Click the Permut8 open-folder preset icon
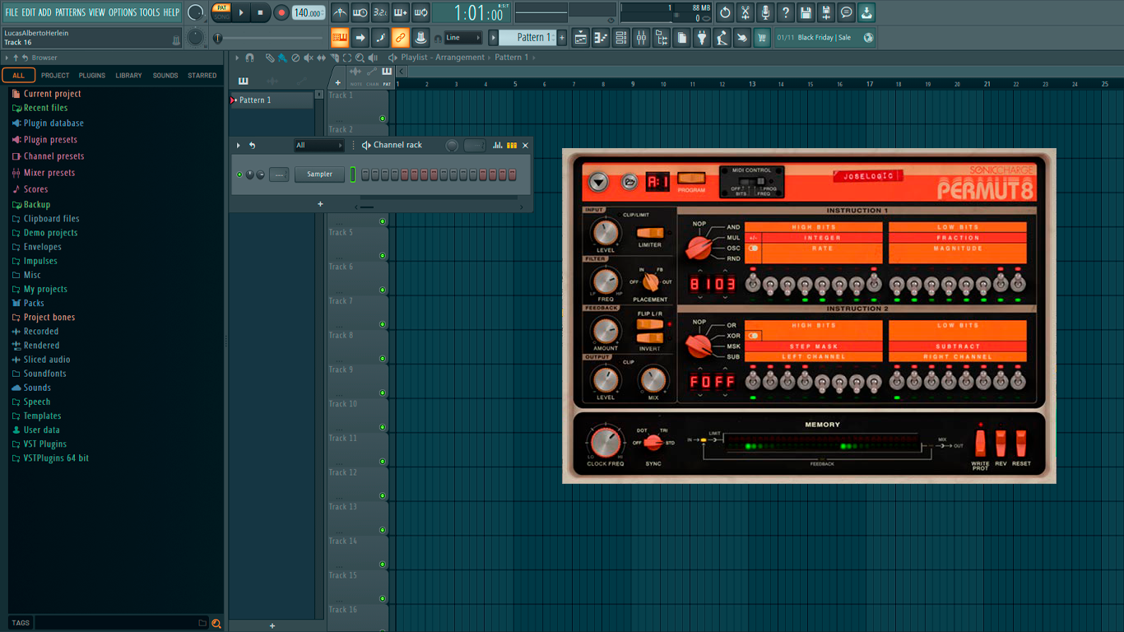 tap(629, 182)
